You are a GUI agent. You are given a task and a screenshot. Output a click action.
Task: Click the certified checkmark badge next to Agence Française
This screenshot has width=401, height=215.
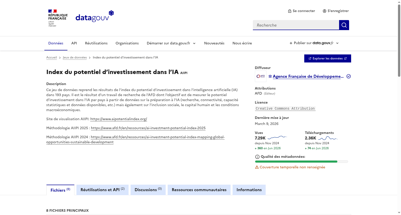pos(349,76)
